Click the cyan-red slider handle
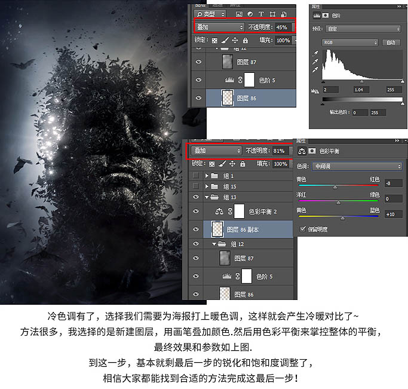 (x=335, y=187)
